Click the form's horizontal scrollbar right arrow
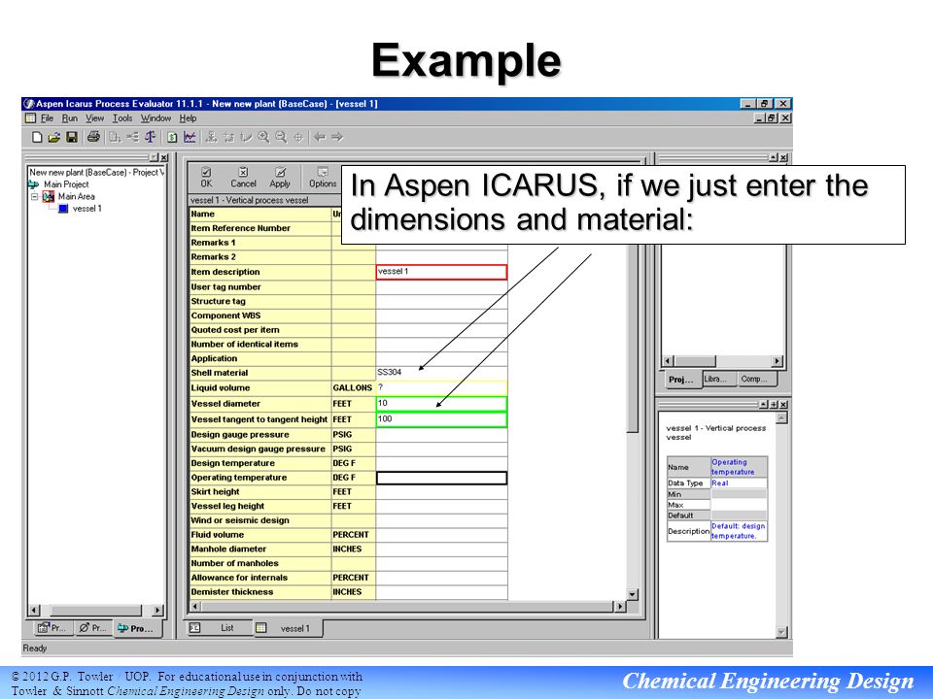 point(620,607)
